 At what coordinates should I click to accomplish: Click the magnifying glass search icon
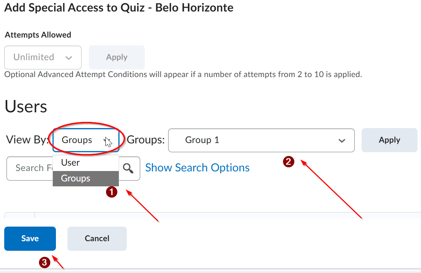pyautogui.click(x=128, y=168)
